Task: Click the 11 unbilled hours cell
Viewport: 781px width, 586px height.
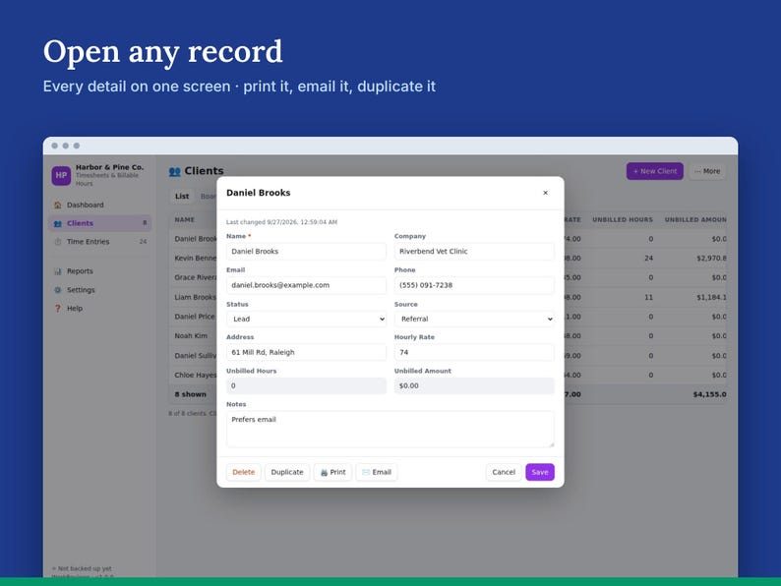Action: (x=648, y=297)
